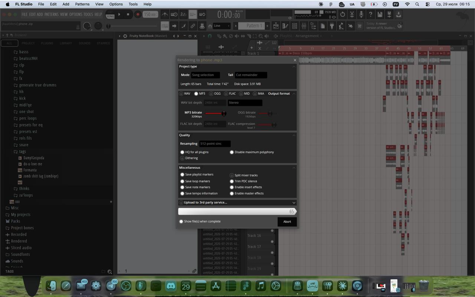Image resolution: width=475 pixels, height=297 pixels.
Task: Click the export download icon in the toolbar
Action: (x=398, y=14)
